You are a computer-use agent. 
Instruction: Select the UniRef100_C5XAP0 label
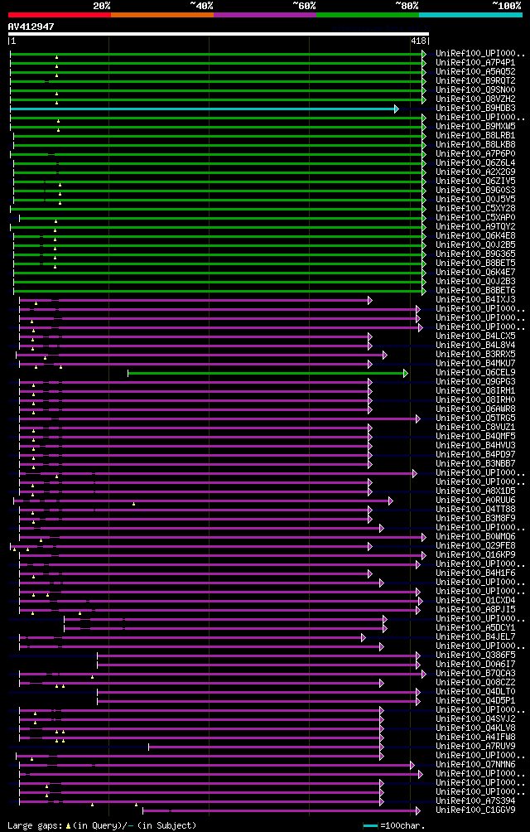point(475,218)
